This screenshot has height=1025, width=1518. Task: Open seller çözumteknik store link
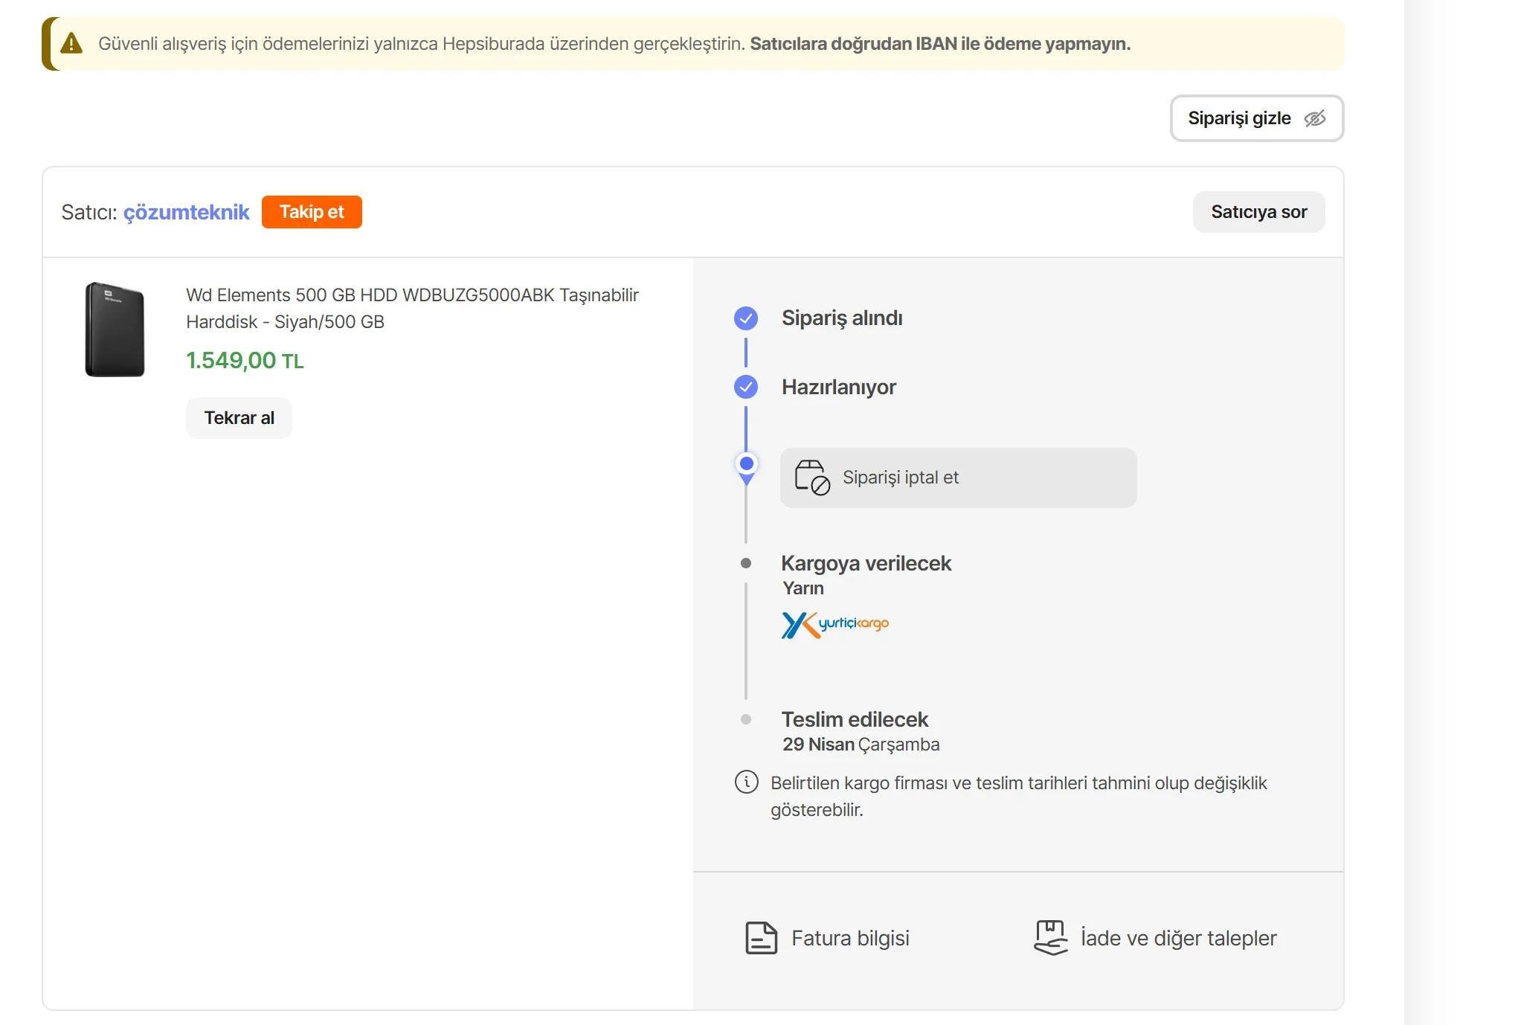point(186,212)
